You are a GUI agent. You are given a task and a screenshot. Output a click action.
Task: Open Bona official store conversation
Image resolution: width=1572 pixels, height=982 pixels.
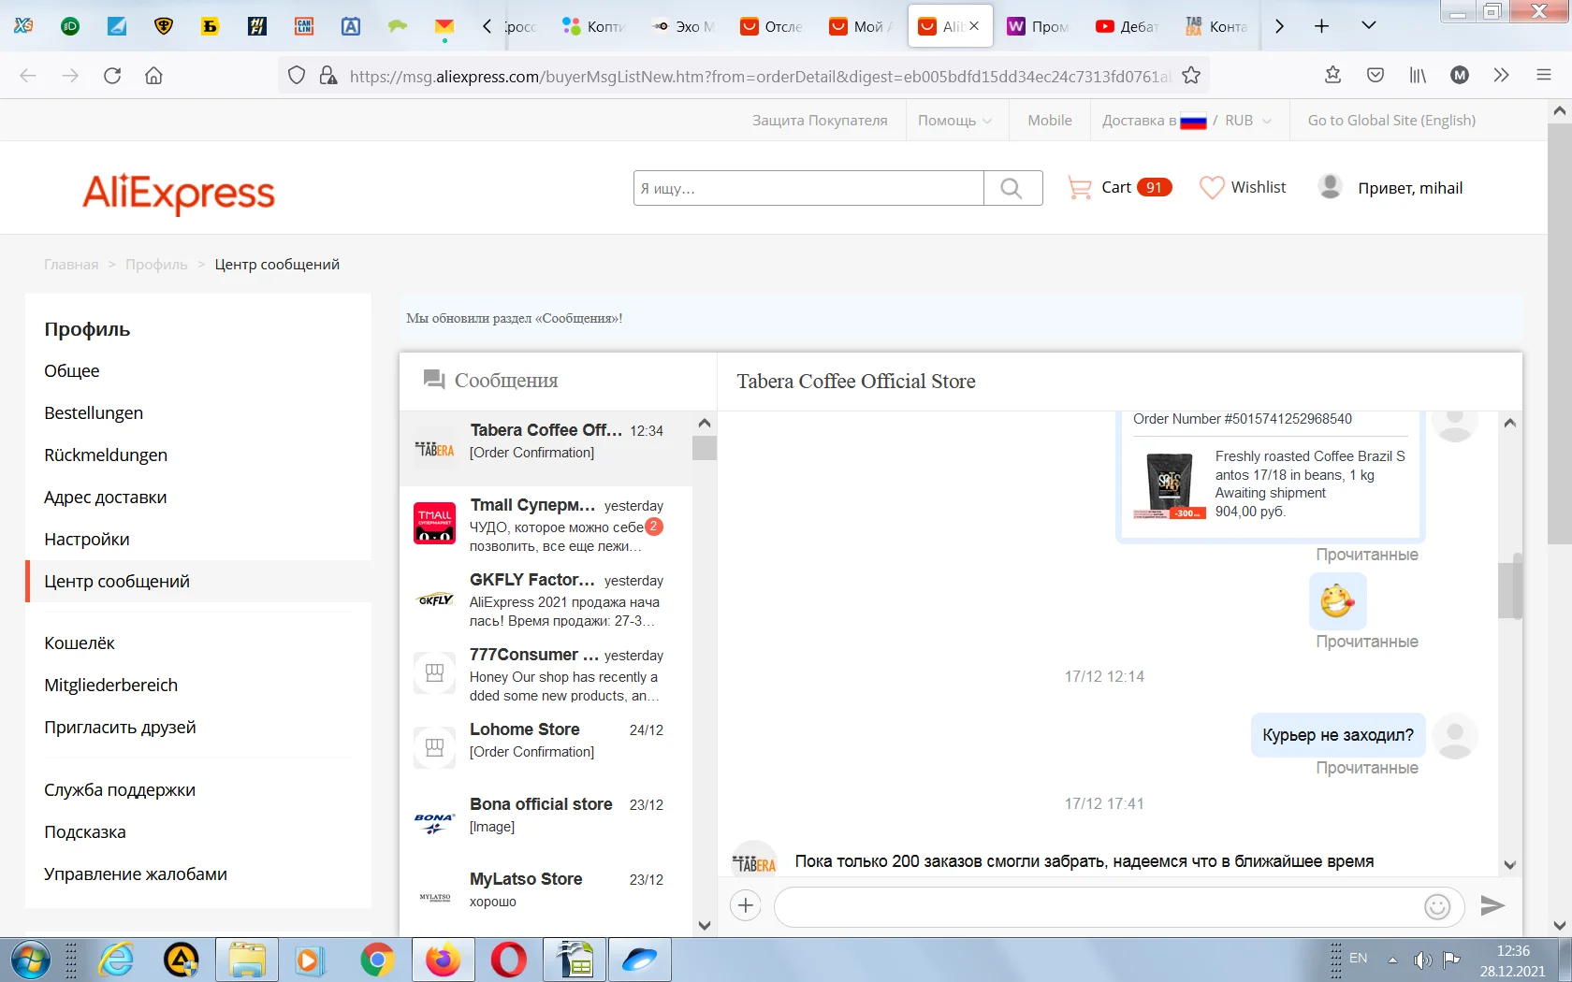546,823
